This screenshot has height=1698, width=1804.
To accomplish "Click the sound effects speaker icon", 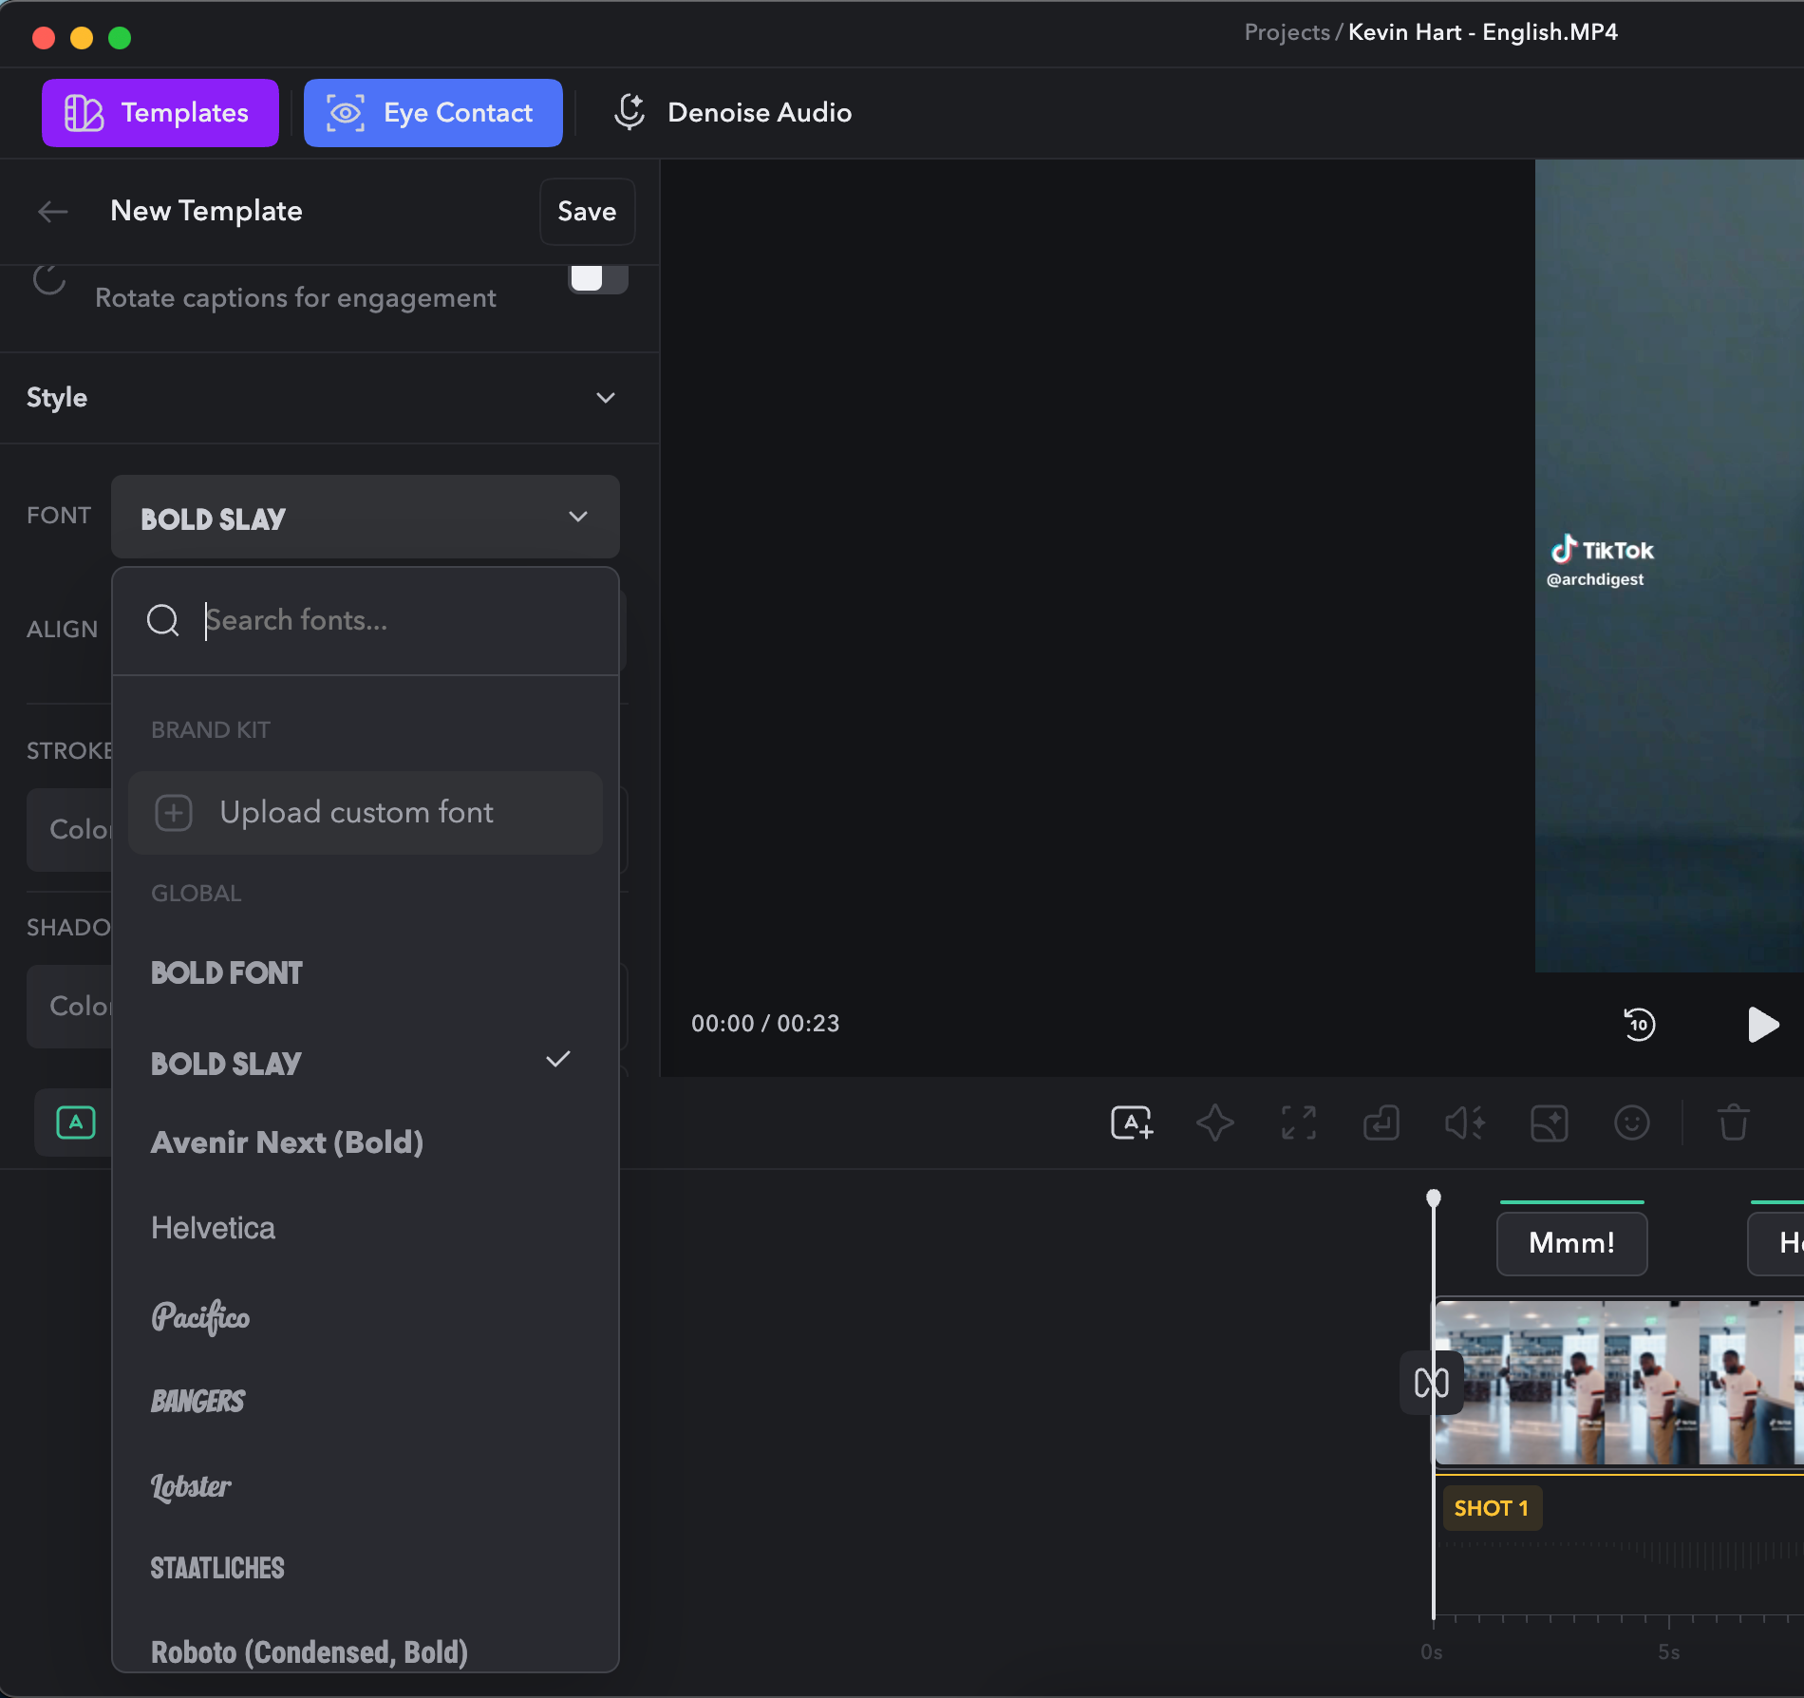I will pos(1465,1123).
